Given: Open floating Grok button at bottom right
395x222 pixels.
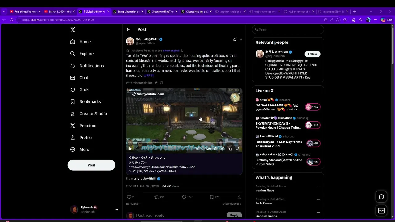Looking at the screenshot, I should [381, 197].
